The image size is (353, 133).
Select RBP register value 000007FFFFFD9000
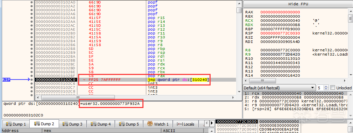pos(280,29)
